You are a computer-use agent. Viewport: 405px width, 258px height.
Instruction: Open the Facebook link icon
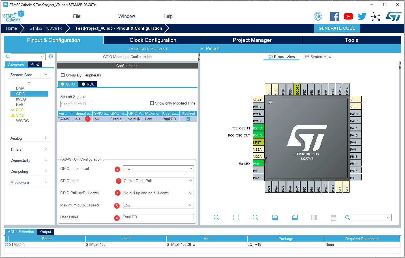335,16
